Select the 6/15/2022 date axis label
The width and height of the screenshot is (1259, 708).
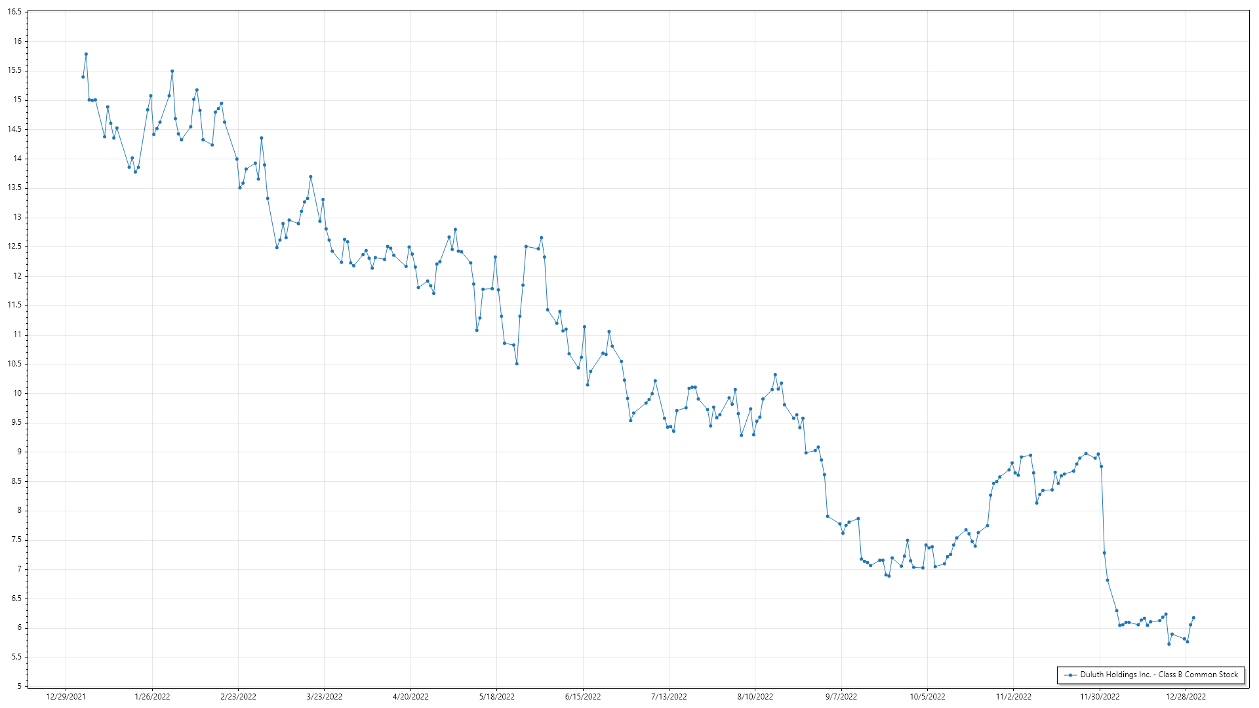(x=583, y=697)
